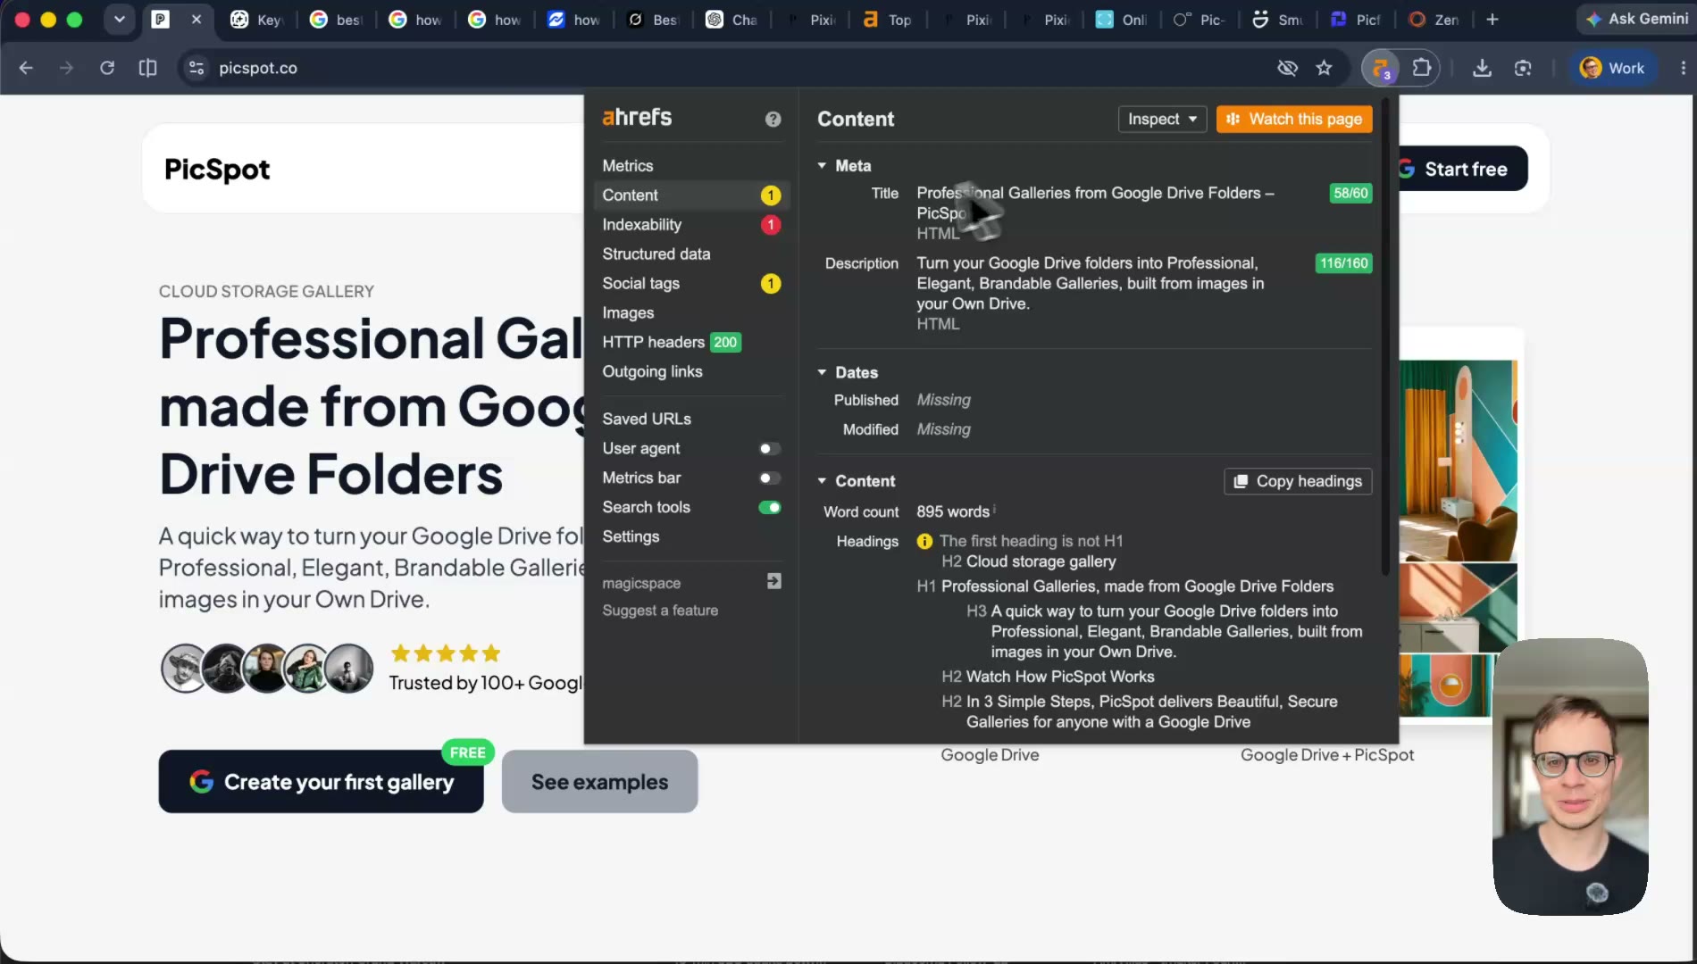Open the browser side panel

pyautogui.click(x=148, y=68)
